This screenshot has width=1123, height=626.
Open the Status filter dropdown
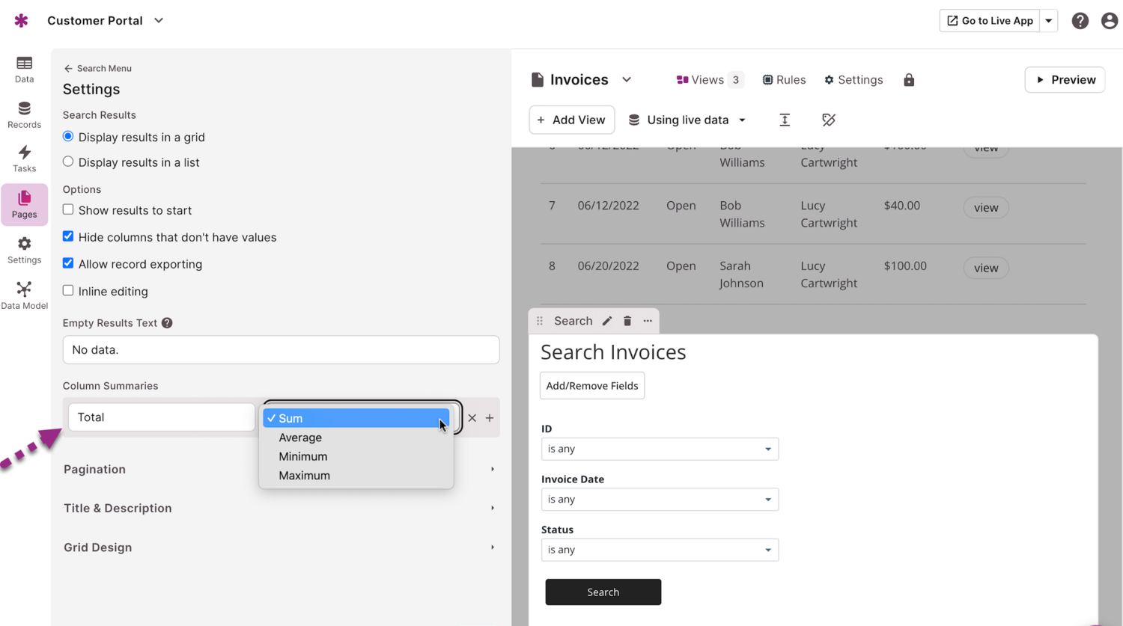659,550
